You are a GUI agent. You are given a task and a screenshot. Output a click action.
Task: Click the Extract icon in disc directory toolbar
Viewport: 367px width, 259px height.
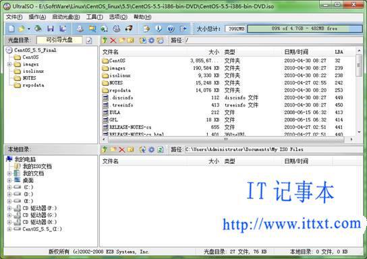[142, 40]
